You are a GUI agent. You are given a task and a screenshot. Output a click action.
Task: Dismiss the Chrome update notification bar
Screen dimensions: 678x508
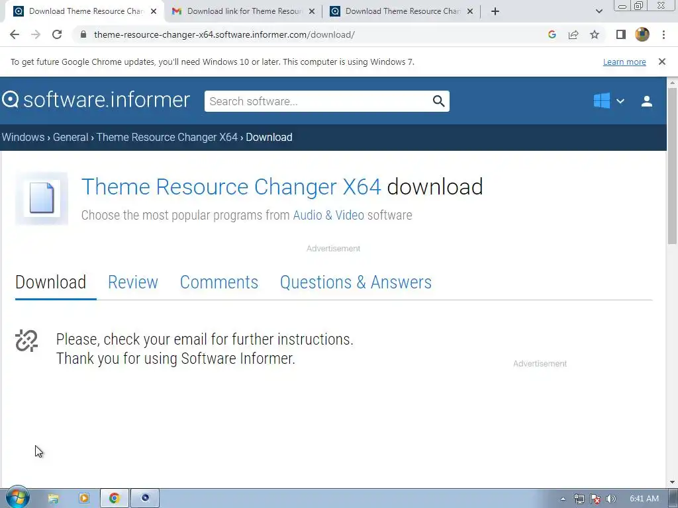[662, 62]
